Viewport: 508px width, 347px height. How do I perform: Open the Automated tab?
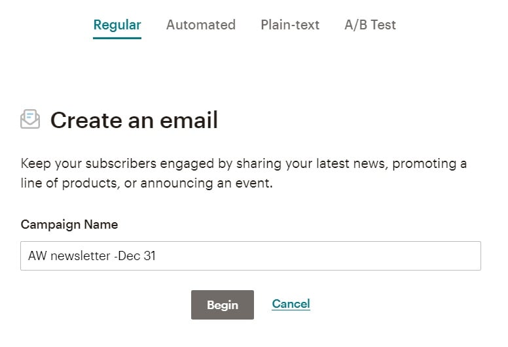pyautogui.click(x=200, y=25)
